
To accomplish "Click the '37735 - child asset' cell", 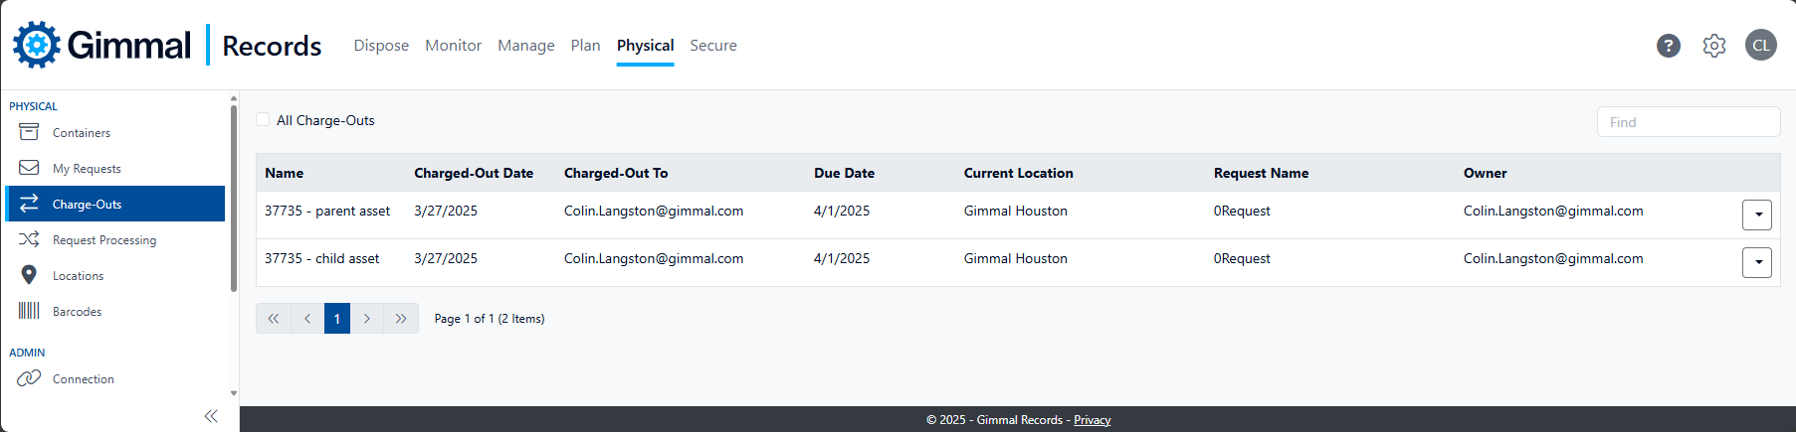I will (321, 258).
